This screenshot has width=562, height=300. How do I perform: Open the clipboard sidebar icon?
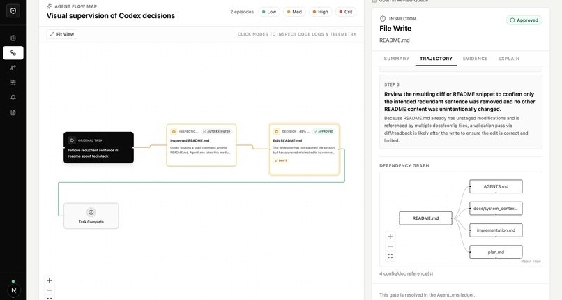coord(13,38)
